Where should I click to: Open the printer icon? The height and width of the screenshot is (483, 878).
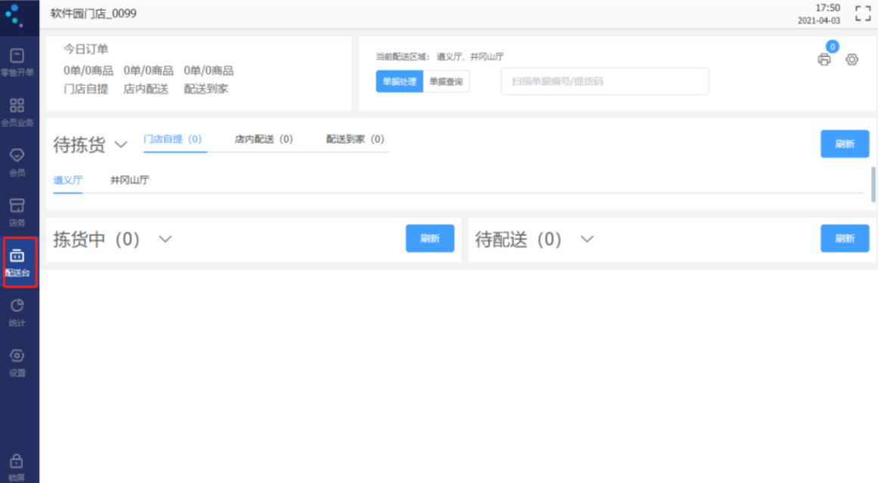click(x=824, y=59)
